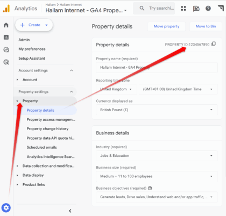Screen dimensions: 226x216
Task: Click the Move property button
Action: coord(166,26)
